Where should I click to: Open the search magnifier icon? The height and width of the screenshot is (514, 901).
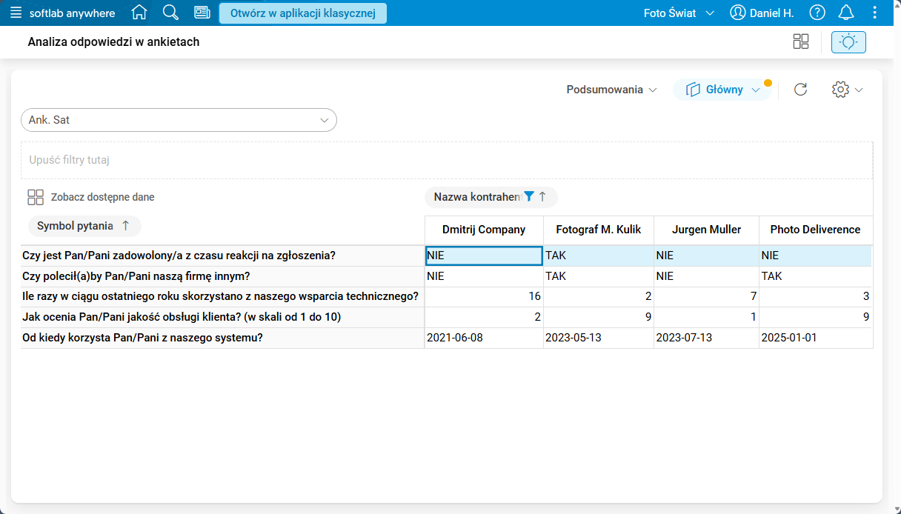point(170,13)
